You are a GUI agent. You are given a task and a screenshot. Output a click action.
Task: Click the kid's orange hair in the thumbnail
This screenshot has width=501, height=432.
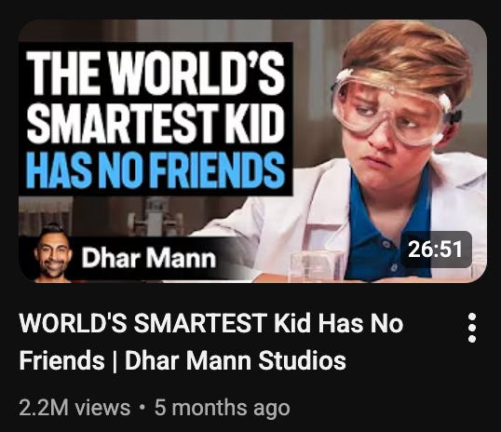tap(409, 51)
